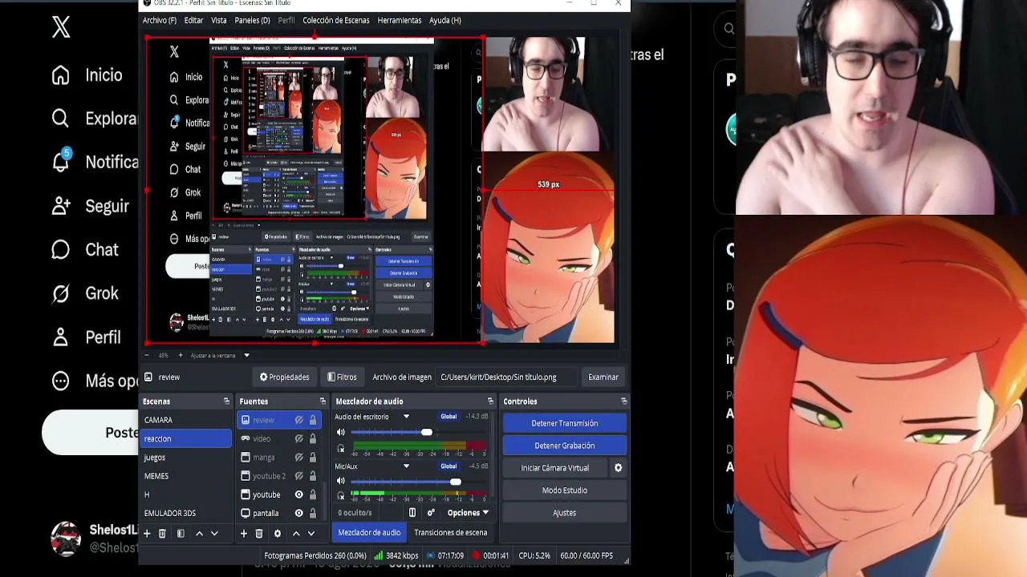Open Filtros for the selected source
Viewport: 1027px width, 577px height.
pos(343,377)
